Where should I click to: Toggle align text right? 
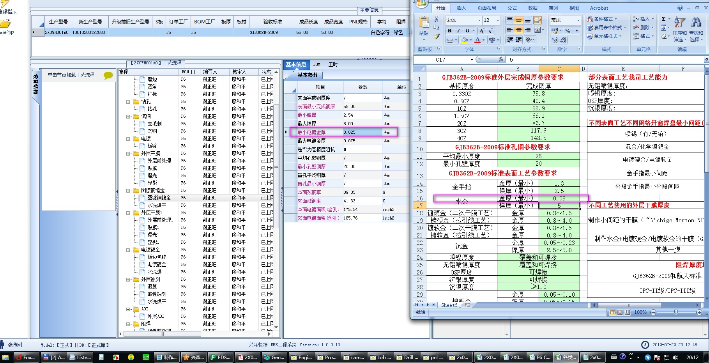(527, 30)
